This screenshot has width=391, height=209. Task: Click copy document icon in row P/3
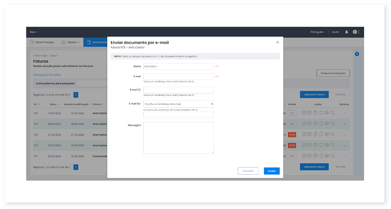coord(315,134)
